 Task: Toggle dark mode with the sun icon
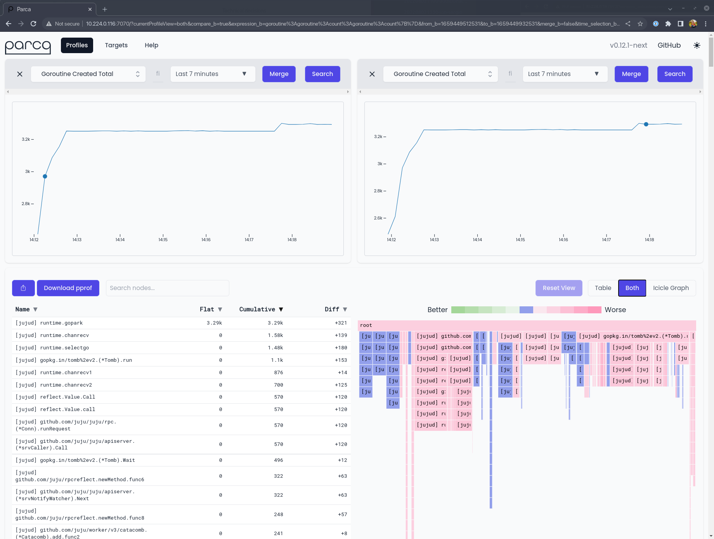pyautogui.click(x=697, y=45)
